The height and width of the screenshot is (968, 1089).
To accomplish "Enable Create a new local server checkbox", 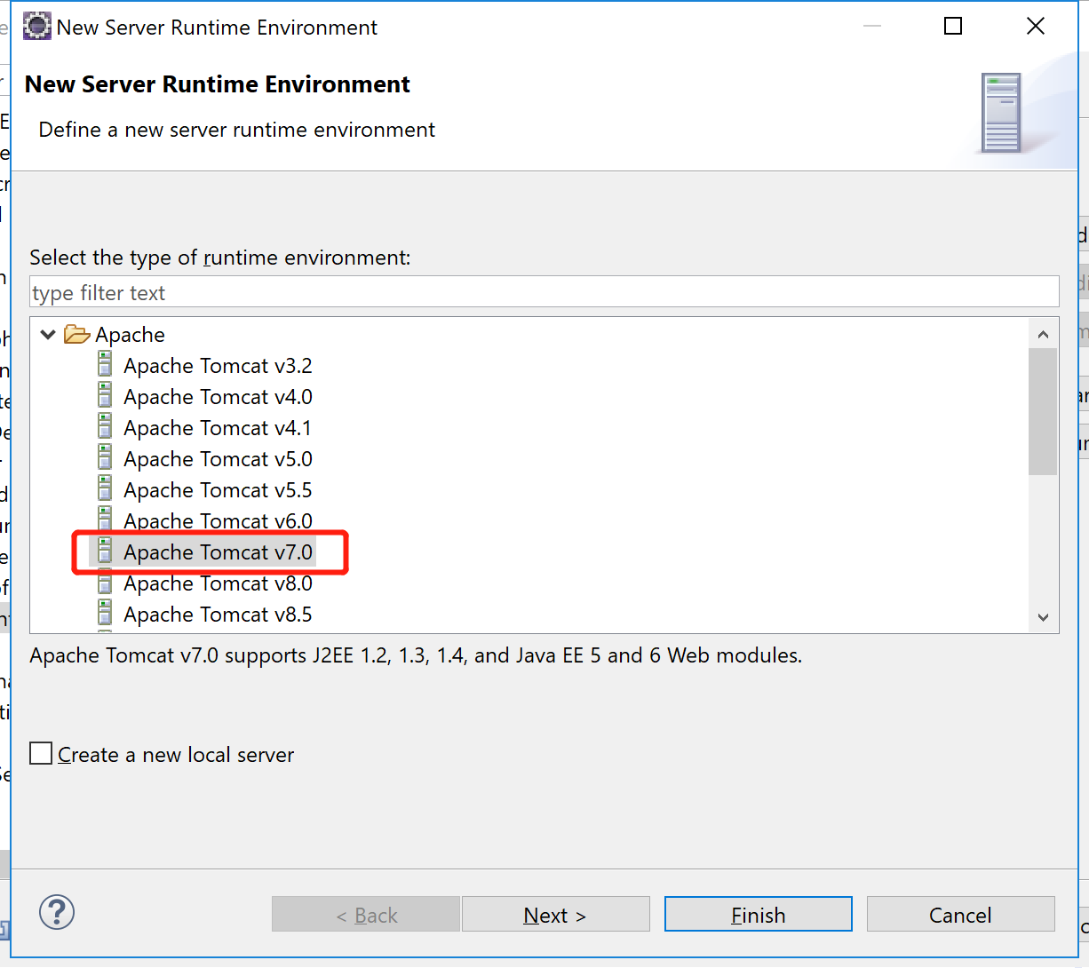I will coord(41,754).
